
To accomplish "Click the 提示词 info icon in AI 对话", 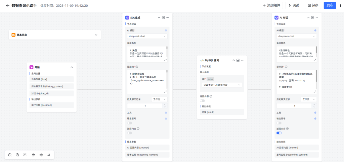I will tap(286, 67).
